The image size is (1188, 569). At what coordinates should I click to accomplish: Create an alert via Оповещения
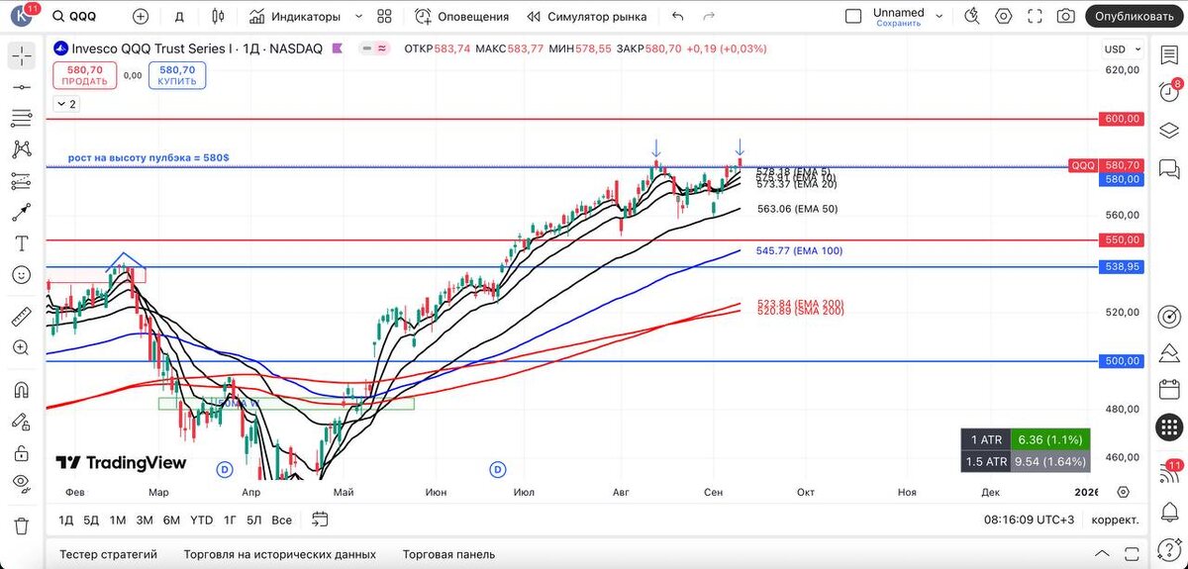tap(461, 17)
